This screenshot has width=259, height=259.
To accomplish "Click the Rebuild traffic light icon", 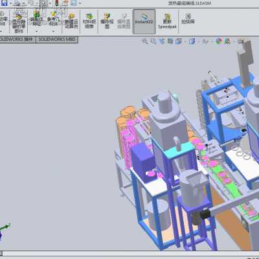I will (57, 3).
